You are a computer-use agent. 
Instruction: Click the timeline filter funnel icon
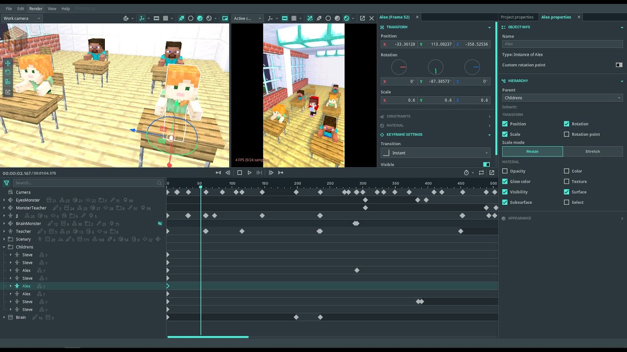[6, 183]
